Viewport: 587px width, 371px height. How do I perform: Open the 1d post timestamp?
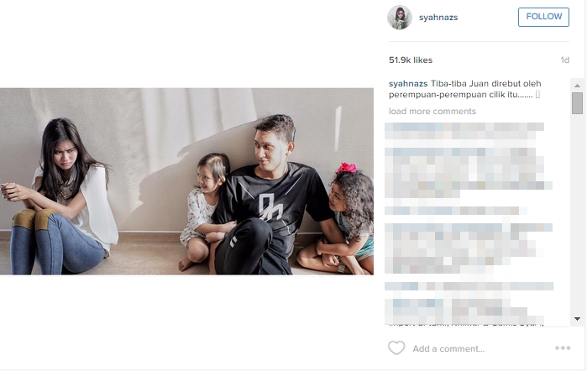tap(564, 60)
